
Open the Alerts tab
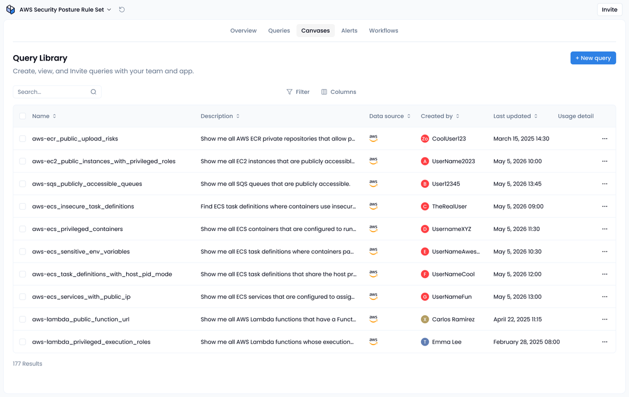pos(349,31)
